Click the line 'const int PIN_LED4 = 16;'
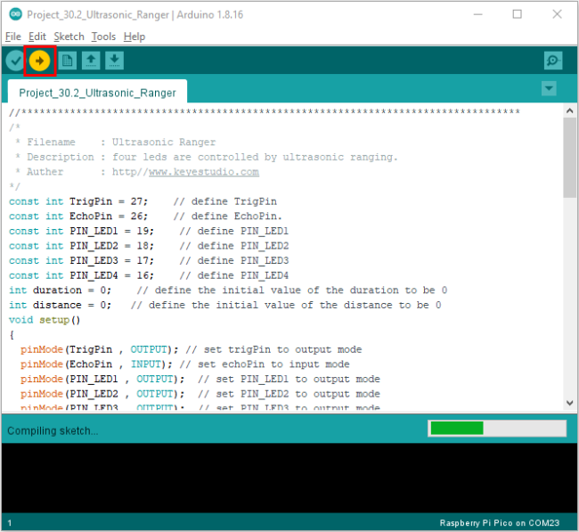Screen dimensions: 579x532 coord(81,275)
